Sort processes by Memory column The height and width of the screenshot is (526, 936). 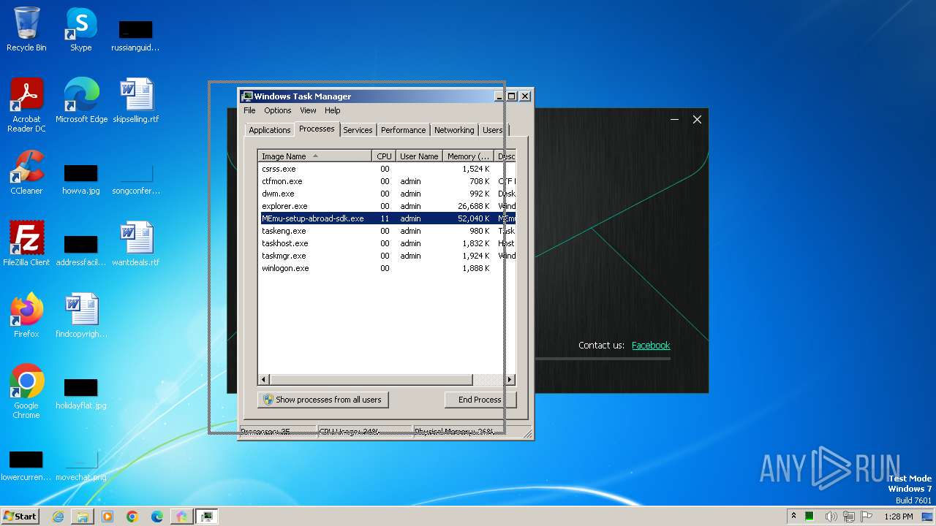tap(469, 156)
